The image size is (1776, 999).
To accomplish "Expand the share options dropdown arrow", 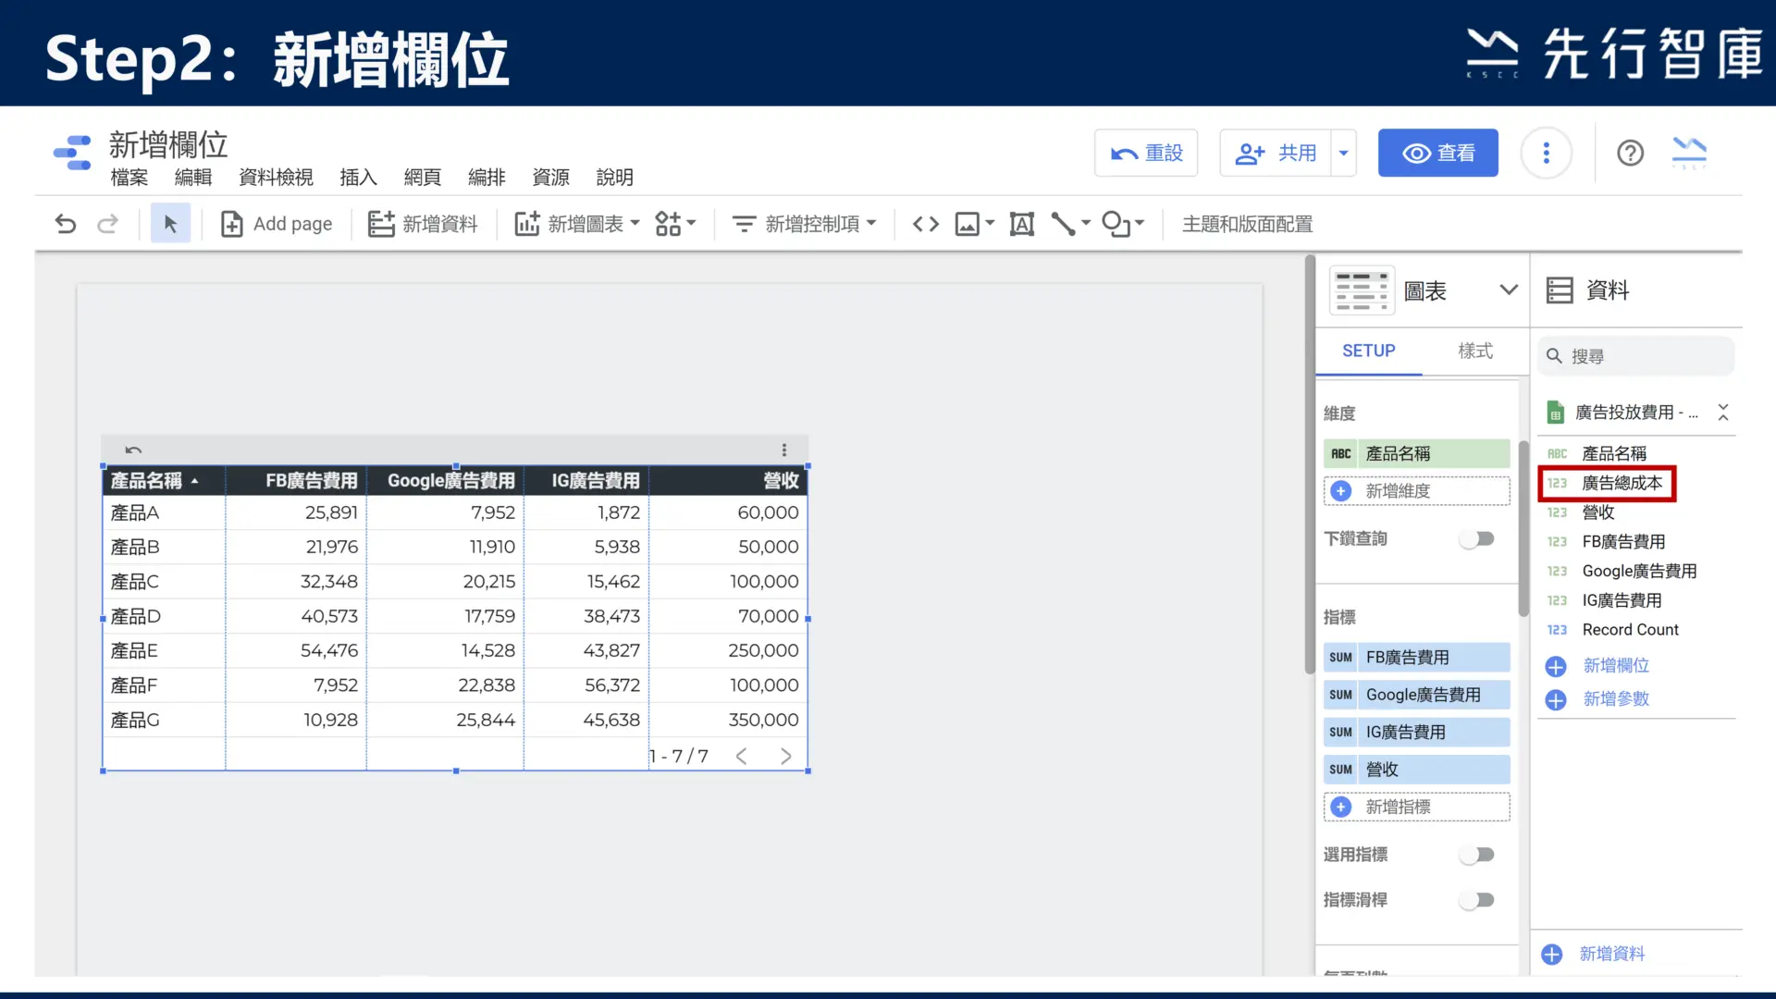I will pyautogui.click(x=1344, y=153).
